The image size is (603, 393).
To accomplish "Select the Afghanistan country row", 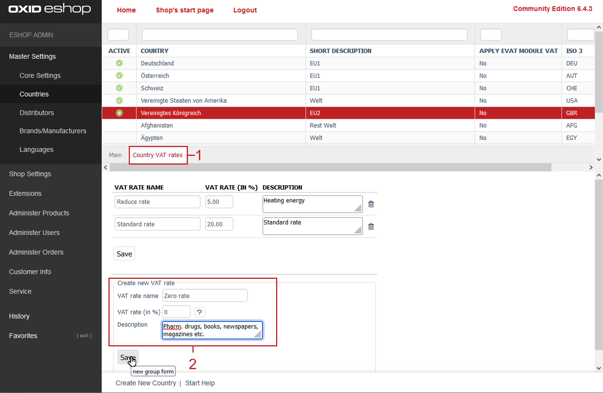I will [x=157, y=125].
